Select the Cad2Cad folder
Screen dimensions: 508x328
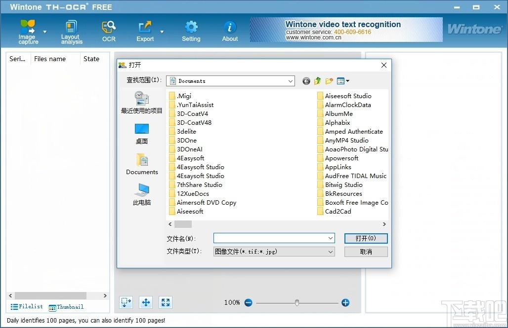335,212
